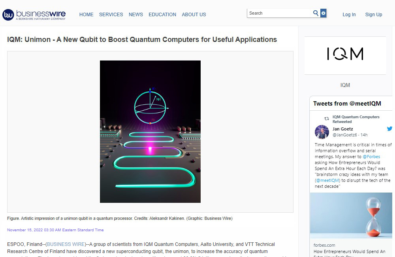Viewport: 395px width, 257px height.
Task: Go to the HOME menu
Action: pyautogui.click(x=87, y=15)
